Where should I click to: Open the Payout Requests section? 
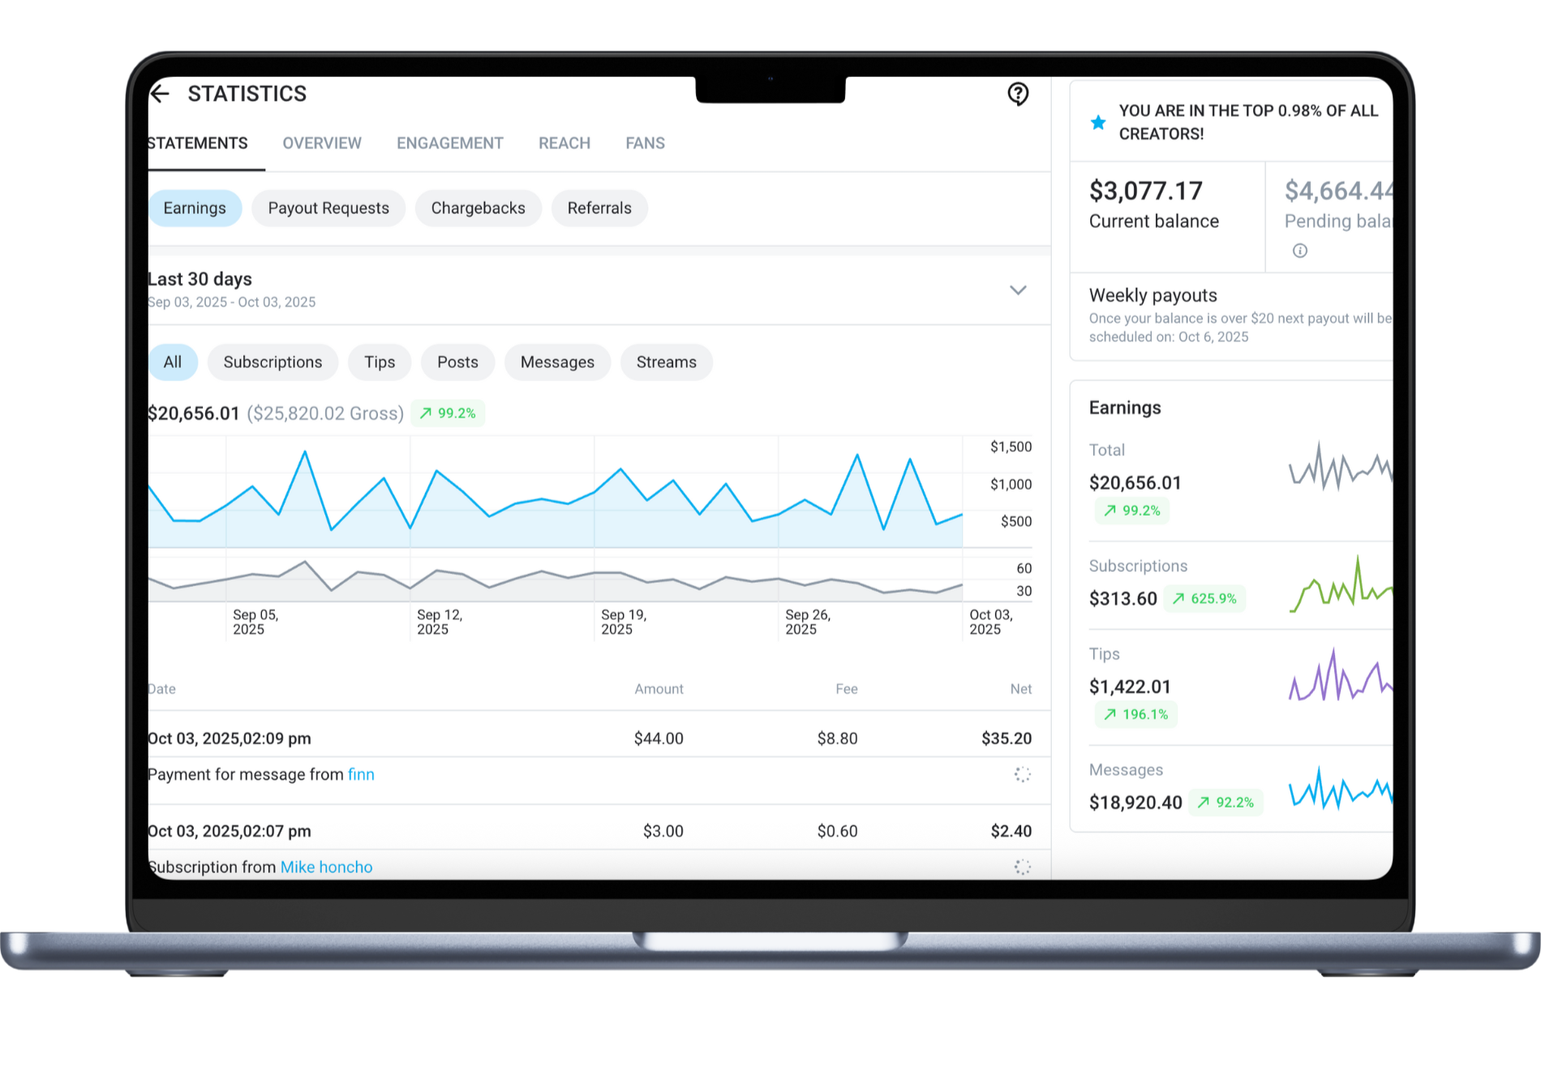(328, 208)
